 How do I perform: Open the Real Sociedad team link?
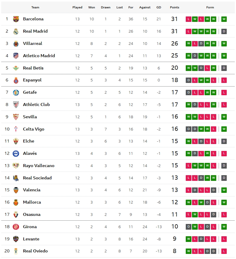[x=37, y=178]
